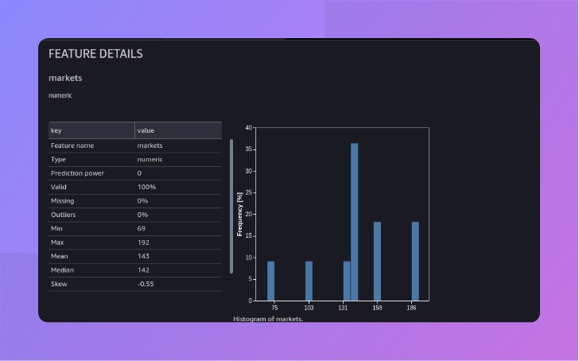Click the Valid value 100%
Screen dimensions: 579x361
click(146, 187)
